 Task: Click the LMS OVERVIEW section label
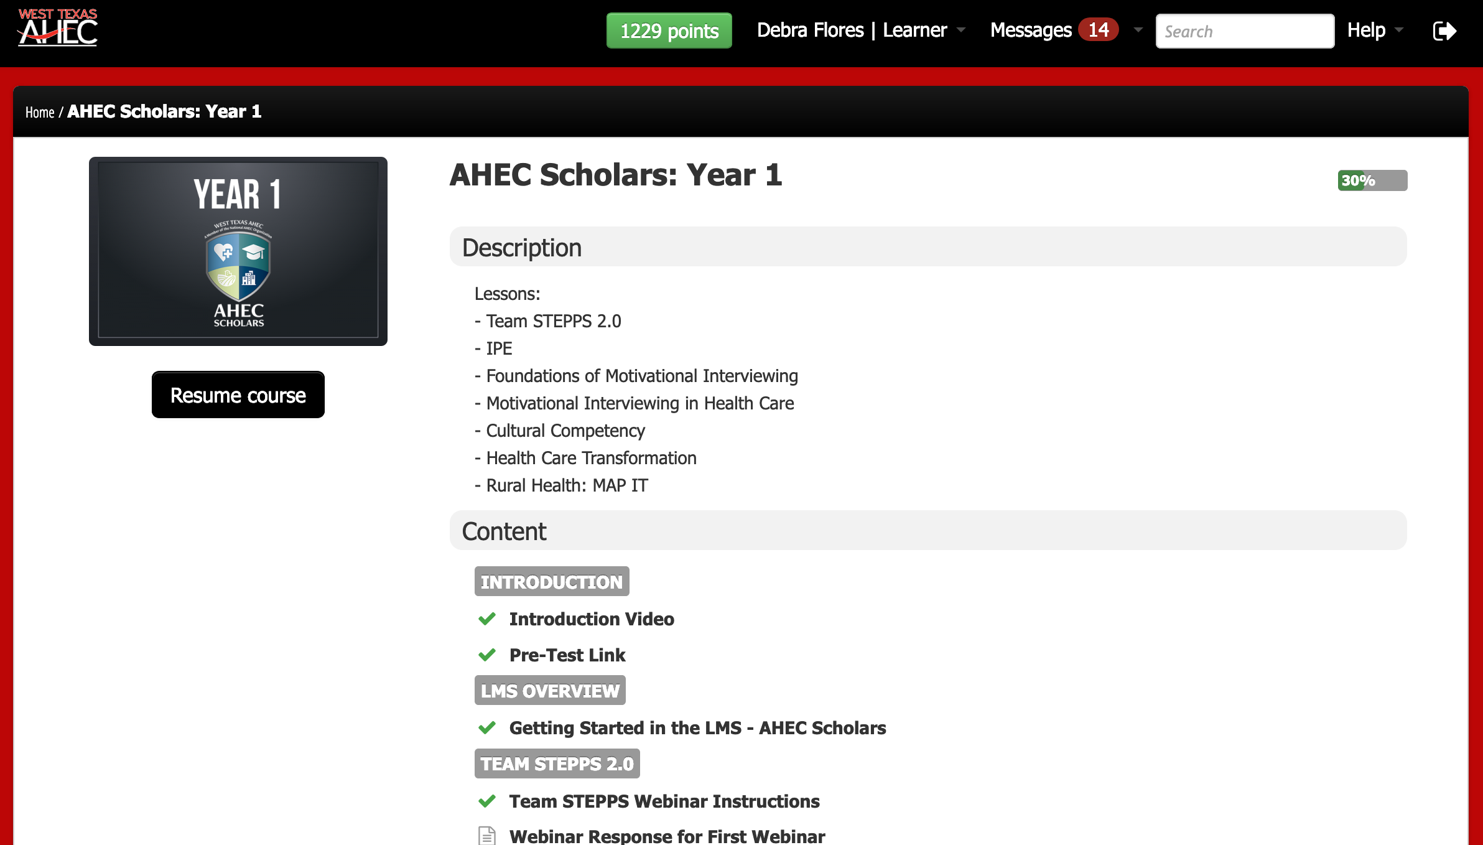point(550,690)
